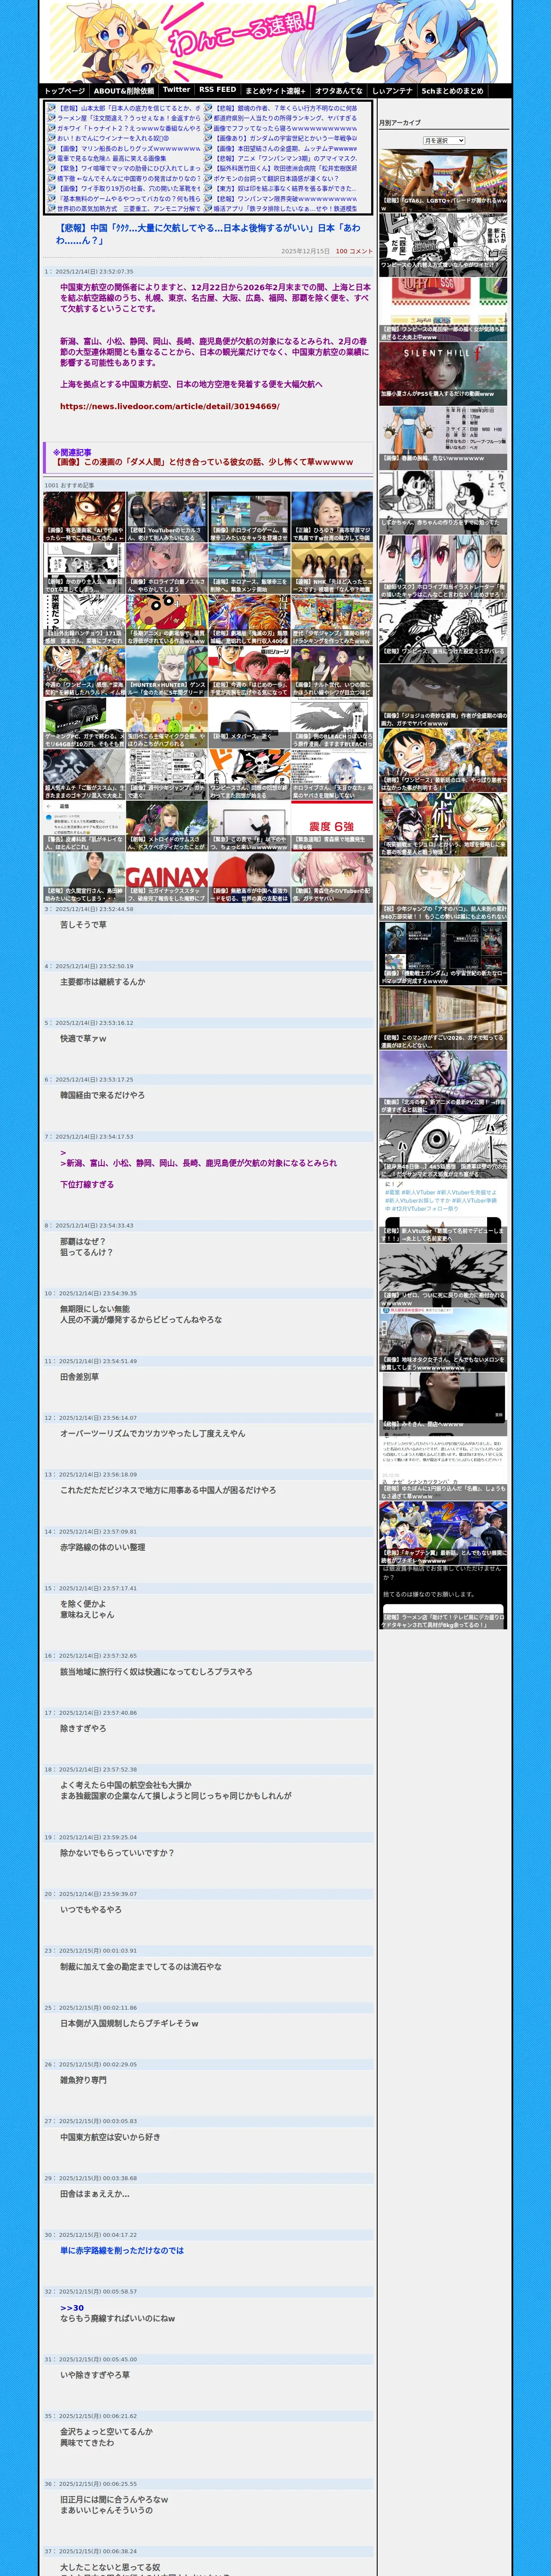Click comment text 雑魚狩り専門
Screen dimensions: 551x2576
coord(83,2080)
